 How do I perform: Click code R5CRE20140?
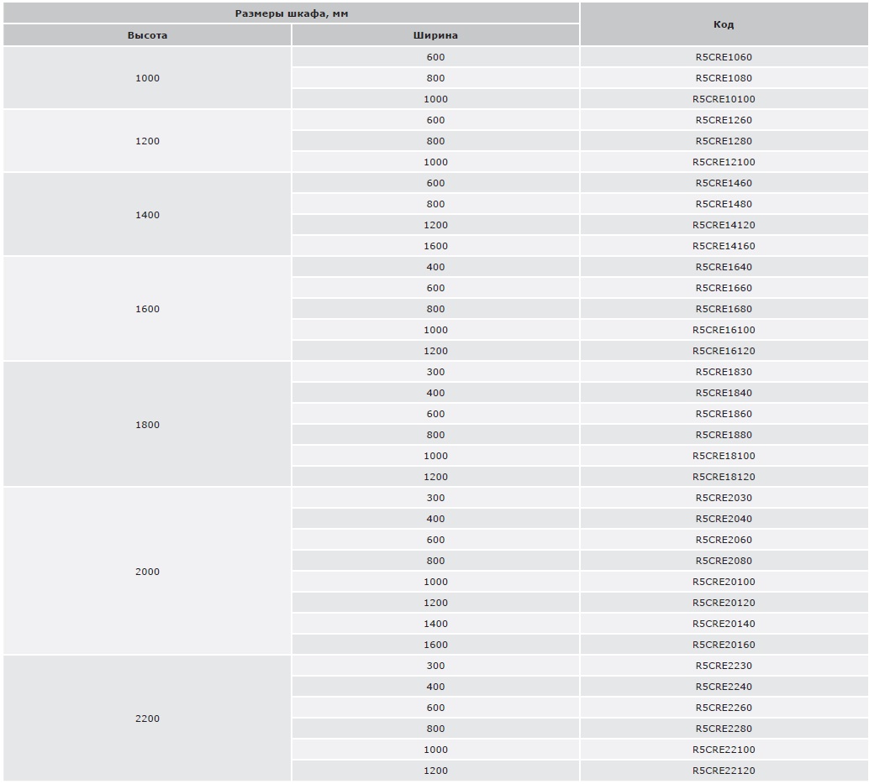pos(724,624)
